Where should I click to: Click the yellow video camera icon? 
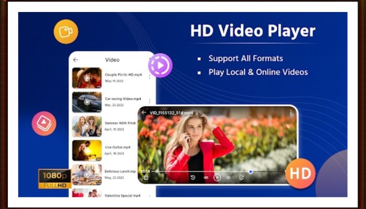click(66, 31)
